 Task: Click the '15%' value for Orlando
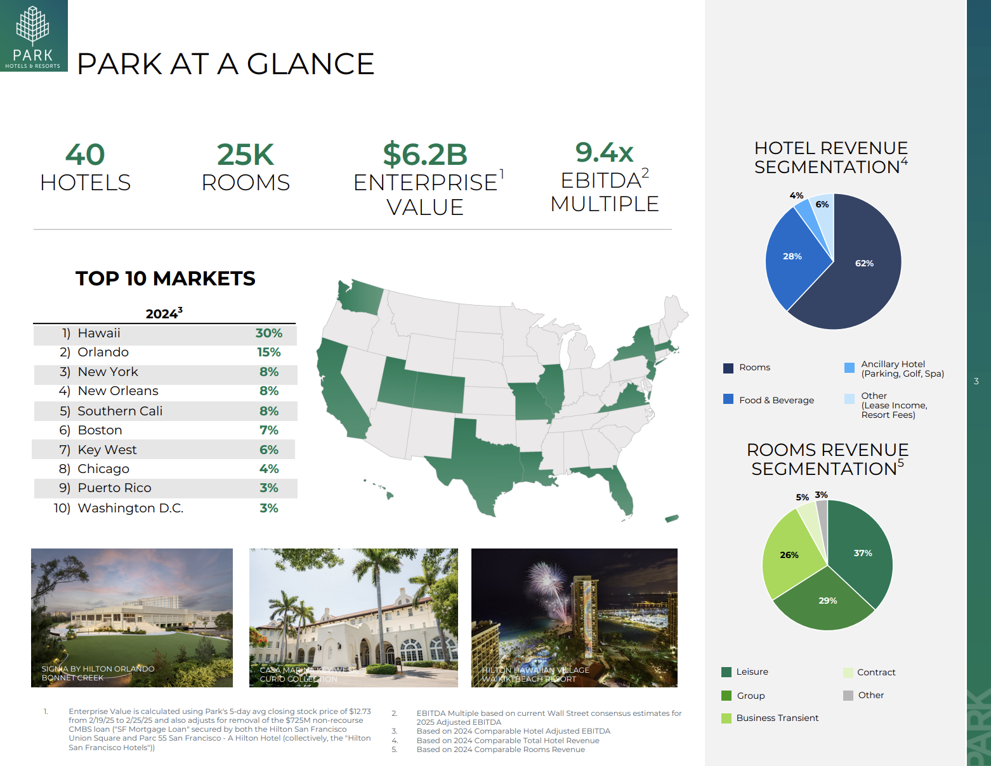[x=269, y=353]
